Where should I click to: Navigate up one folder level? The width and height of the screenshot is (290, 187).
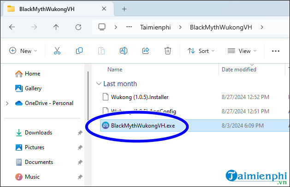point(55,27)
